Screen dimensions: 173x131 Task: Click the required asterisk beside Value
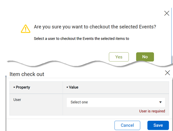pos(67,87)
